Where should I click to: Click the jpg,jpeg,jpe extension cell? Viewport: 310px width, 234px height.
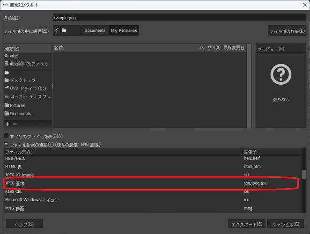tap(255, 183)
